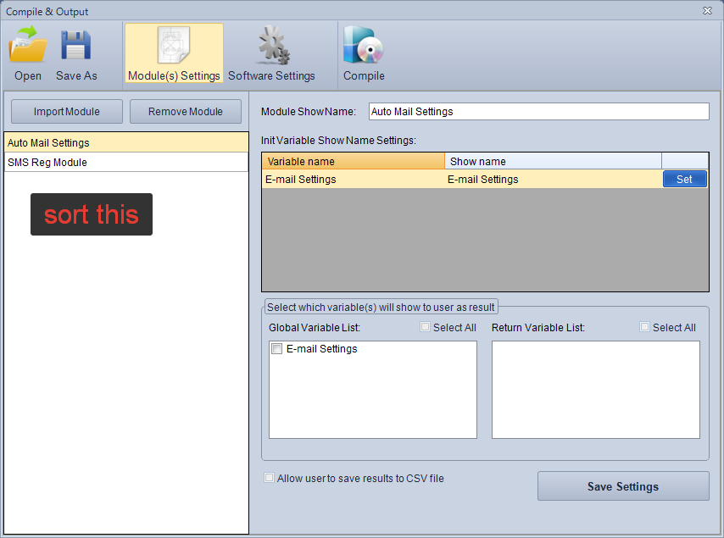
Task: Click the Module Show Name text field
Action: [x=538, y=112]
